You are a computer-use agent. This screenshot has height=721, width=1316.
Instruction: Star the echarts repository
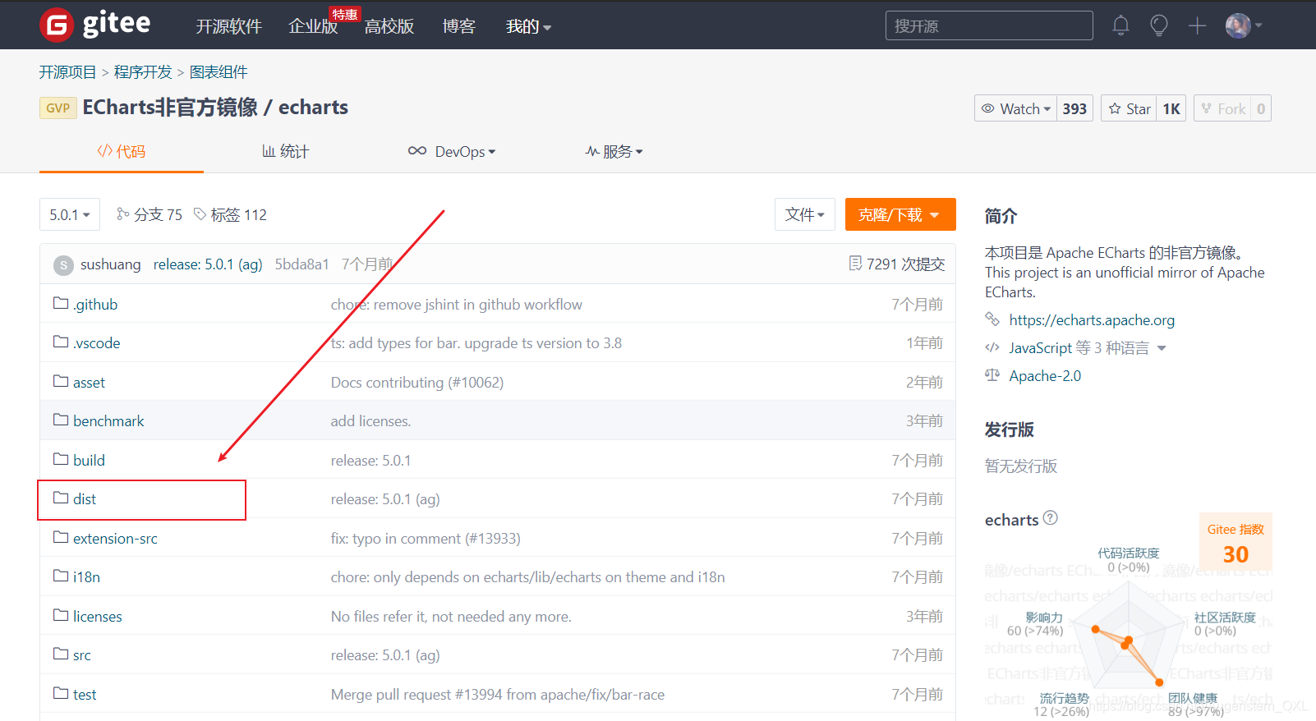click(1130, 108)
